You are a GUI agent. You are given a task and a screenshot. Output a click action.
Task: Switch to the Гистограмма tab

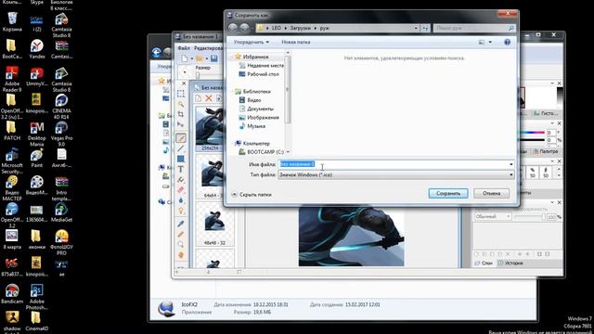[x=545, y=113]
